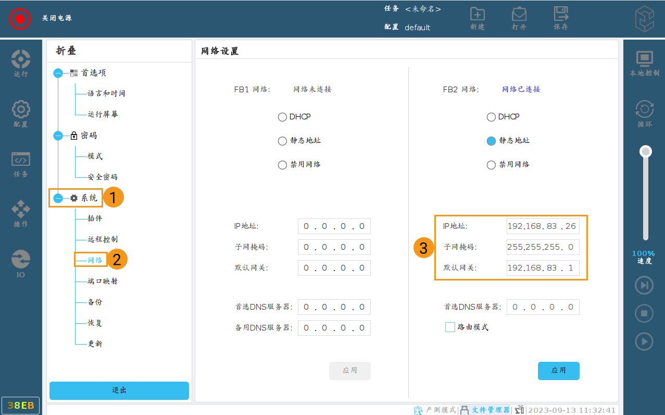Apply FB2 network settings with 应用
This screenshot has width=665, height=415.
(558, 371)
